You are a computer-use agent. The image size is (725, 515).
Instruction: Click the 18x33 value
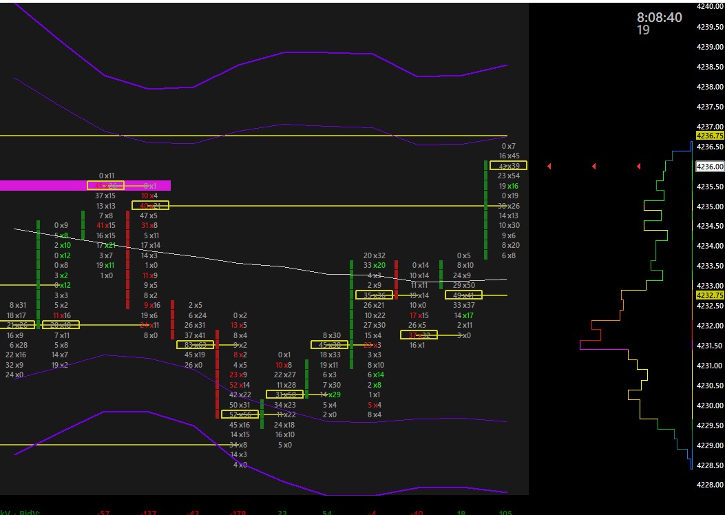pos(330,355)
